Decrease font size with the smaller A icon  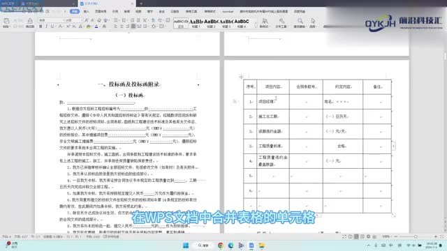tap(93, 20)
